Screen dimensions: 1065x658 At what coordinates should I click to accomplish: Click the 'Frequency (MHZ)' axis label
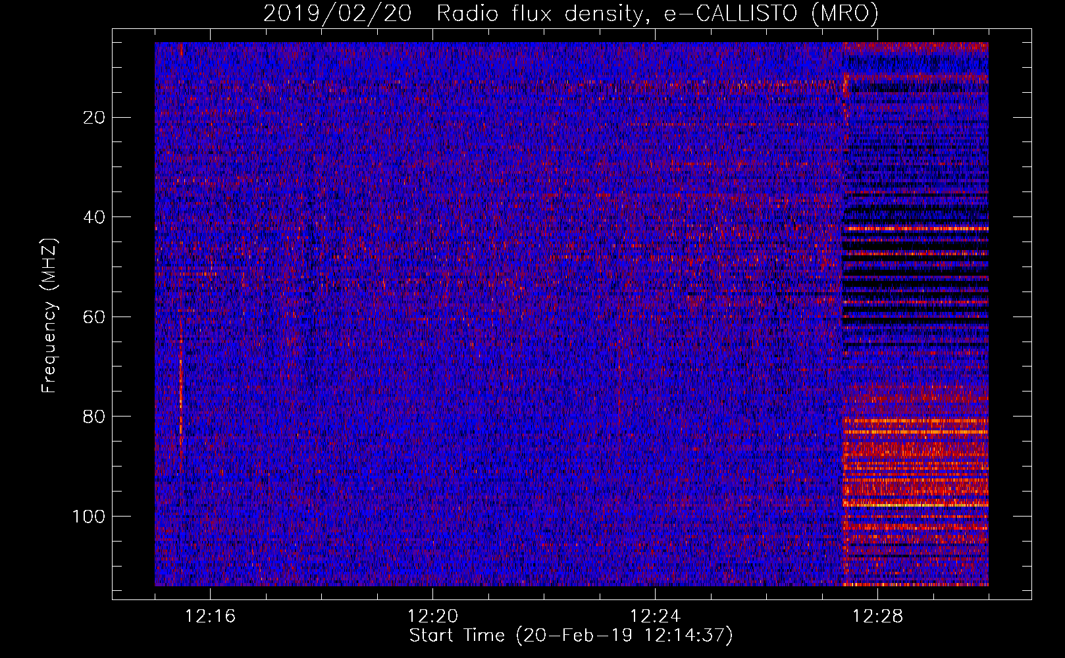pyautogui.click(x=49, y=316)
